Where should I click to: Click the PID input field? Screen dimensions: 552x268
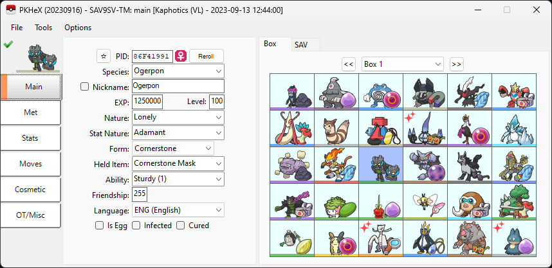coord(152,57)
